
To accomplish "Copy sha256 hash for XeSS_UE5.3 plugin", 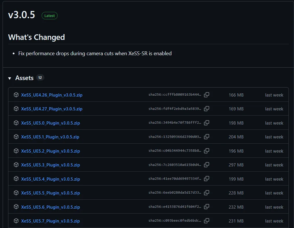I will pos(206,165).
